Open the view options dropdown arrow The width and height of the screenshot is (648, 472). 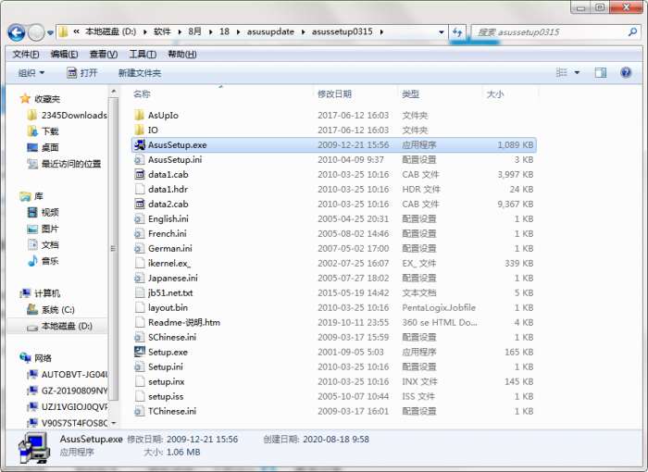(x=577, y=73)
